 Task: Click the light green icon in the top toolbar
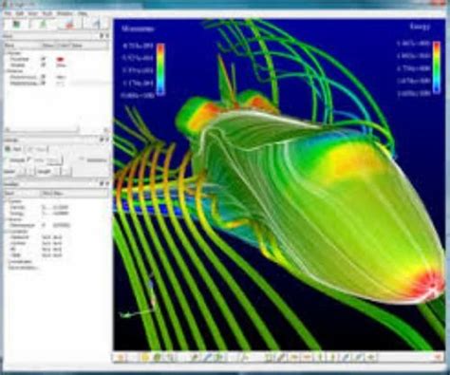[x=44, y=24]
